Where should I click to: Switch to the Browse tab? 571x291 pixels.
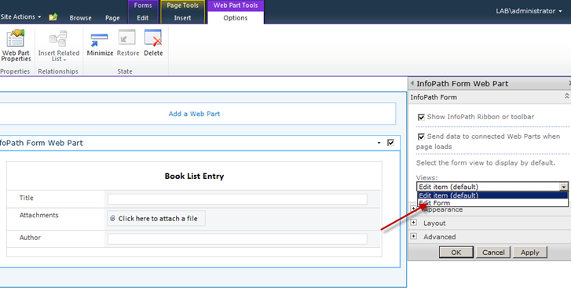point(80,18)
